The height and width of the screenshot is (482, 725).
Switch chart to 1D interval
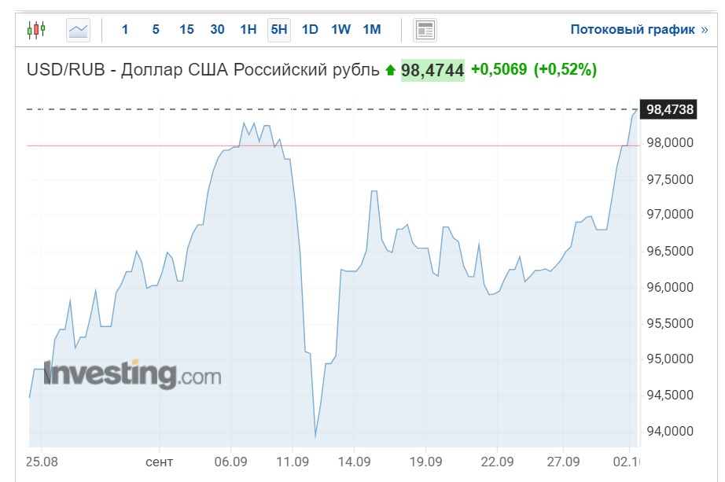(x=310, y=30)
